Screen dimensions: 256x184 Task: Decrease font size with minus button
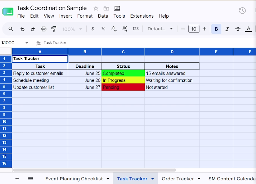[183, 29]
